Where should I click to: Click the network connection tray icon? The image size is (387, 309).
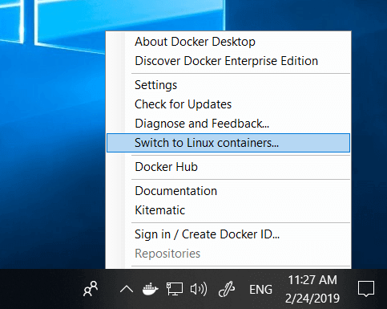click(175, 289)
